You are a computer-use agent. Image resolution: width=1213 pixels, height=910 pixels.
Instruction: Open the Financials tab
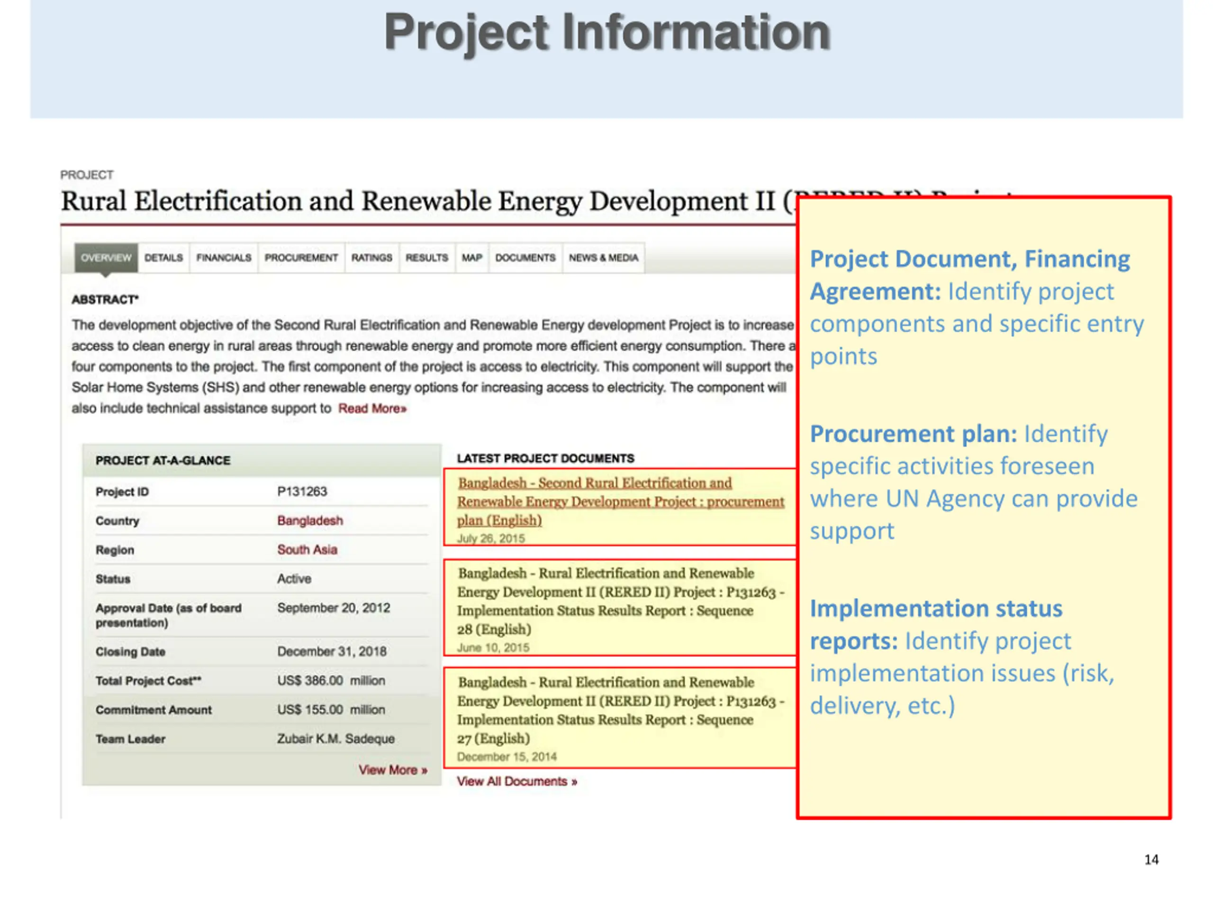pyautogui.click(x=224, y=258)
